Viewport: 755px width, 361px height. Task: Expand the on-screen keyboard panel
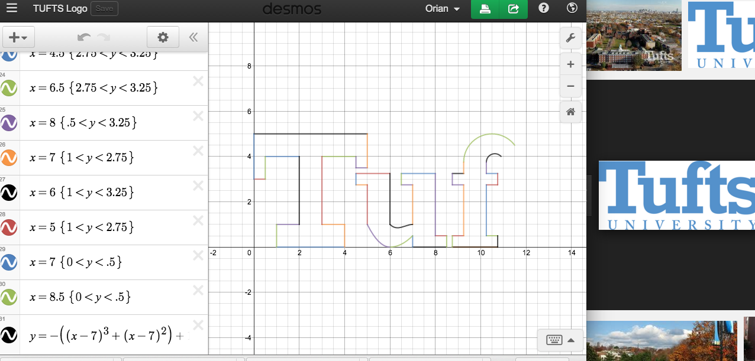click(570, 340)
